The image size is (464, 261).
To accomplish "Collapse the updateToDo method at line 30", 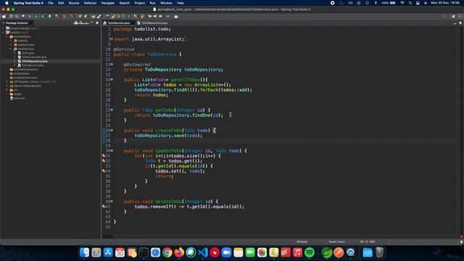I will click(x=112, y=151).
